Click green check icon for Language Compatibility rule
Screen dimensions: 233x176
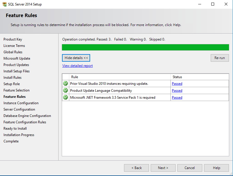[x=65, y=90]
